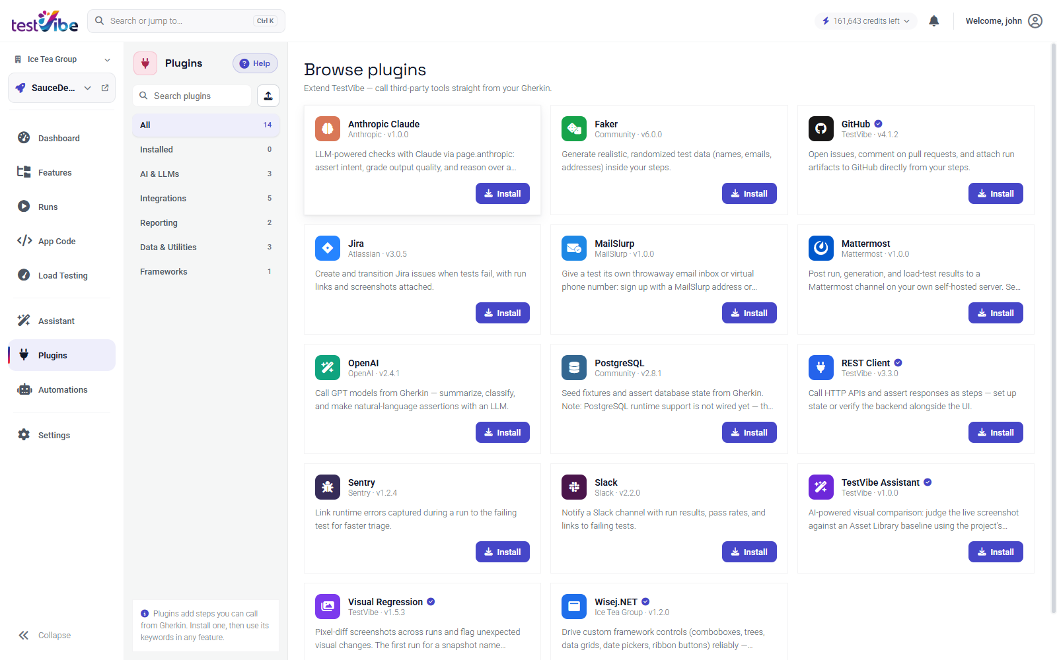The width and height of the screenshot is (1057, 660).
Task: Click the Sentry plugin icon
Action: (x=328, y=487)
